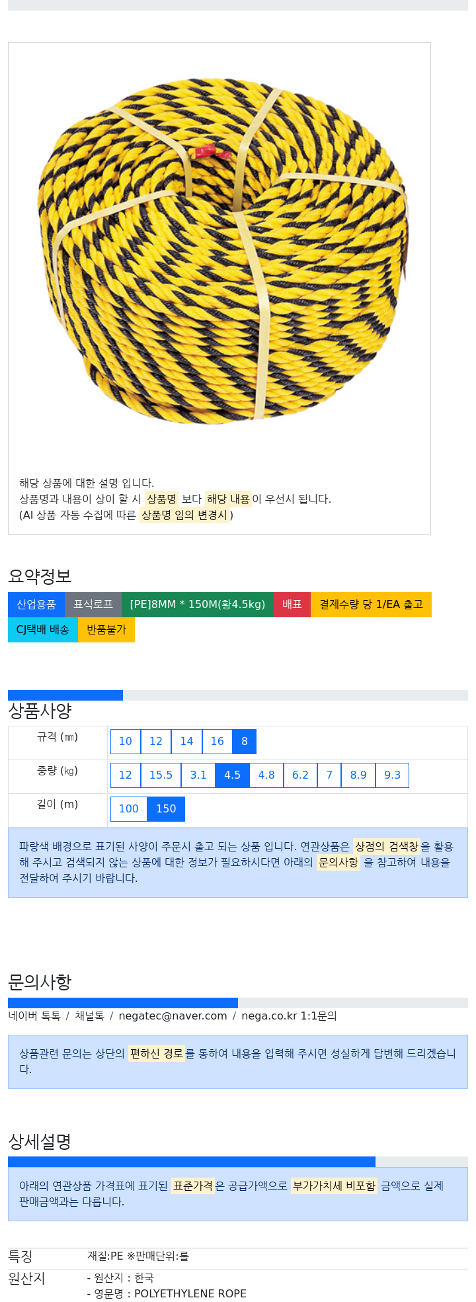This screenshot has height=1302, width=476.
Task: Choose the 12 mm size option
Action: tap(156, 742)
